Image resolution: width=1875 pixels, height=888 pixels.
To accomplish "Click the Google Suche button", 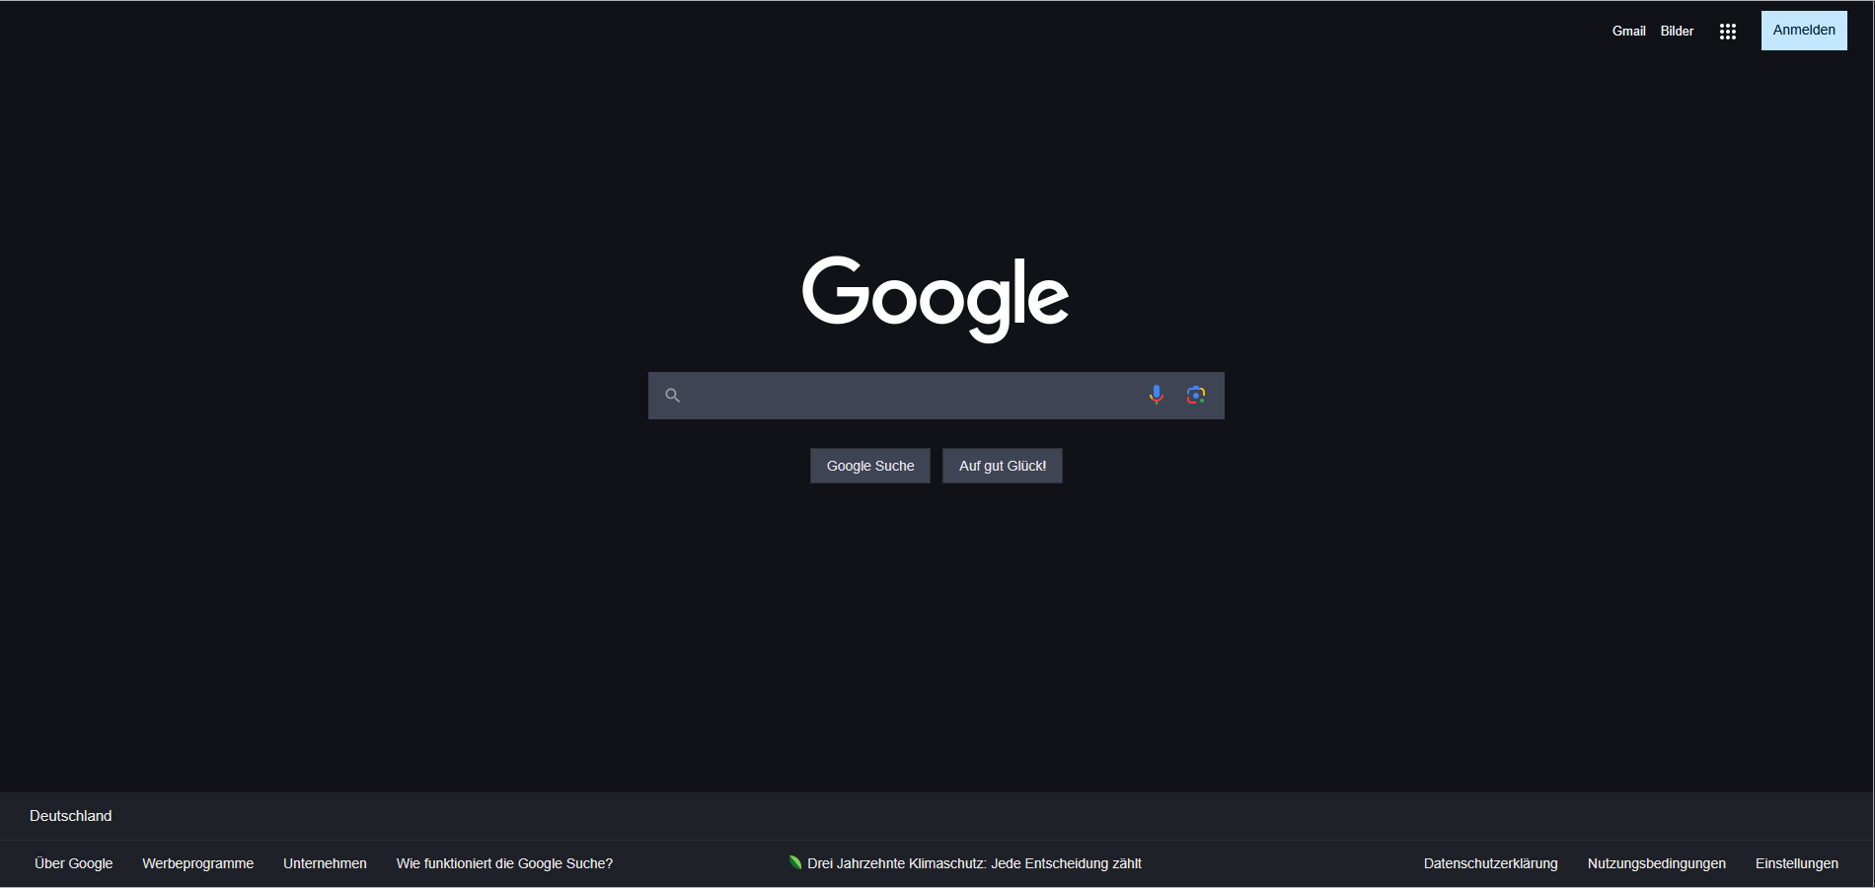I will coord(870,466).
